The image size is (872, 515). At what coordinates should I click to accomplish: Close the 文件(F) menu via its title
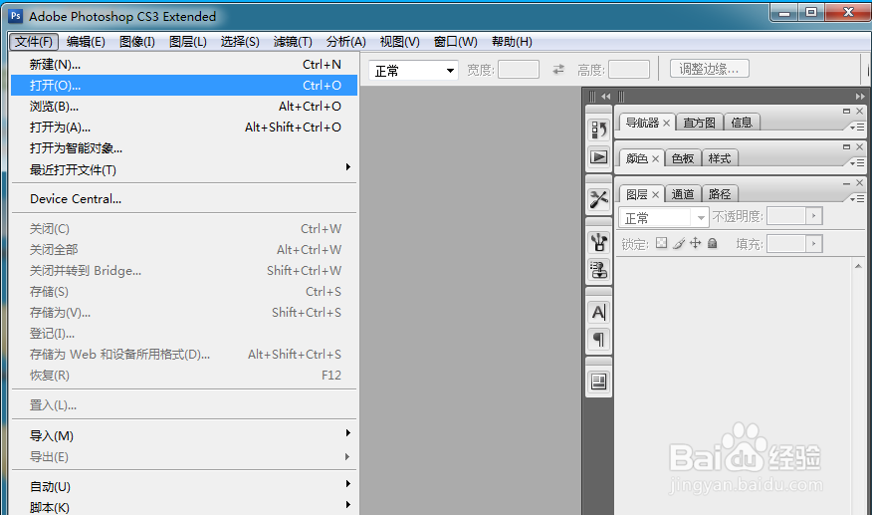click(34, 42)
